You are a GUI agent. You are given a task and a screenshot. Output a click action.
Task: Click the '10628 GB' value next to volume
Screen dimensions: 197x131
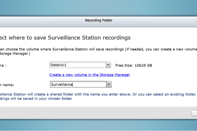pyautogui.click(x=143, y=65)
